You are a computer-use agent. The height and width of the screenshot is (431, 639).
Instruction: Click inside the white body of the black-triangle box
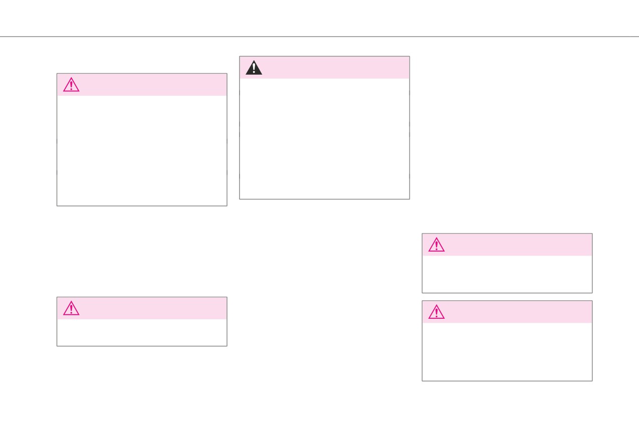tap(324, 138)
